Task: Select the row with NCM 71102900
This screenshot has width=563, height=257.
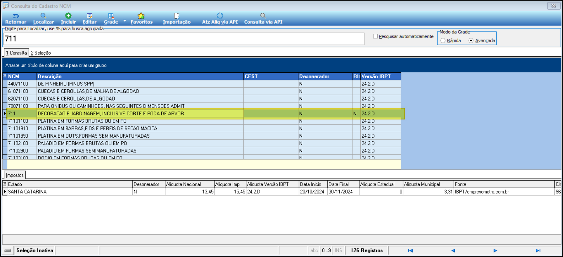Action: (202, 151)
